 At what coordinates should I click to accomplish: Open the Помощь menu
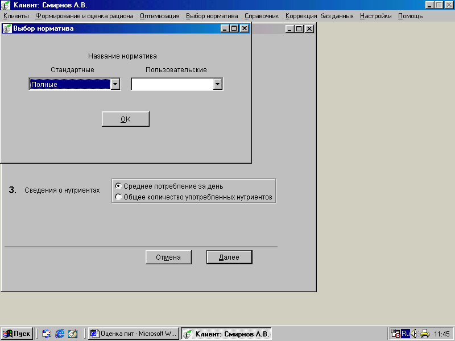click(x=410, y=16)
